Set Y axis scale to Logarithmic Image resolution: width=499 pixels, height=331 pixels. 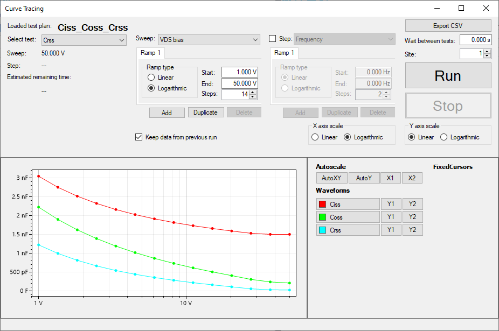coord(445,137)
